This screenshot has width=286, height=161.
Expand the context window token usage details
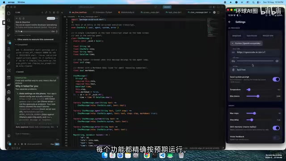57,31
